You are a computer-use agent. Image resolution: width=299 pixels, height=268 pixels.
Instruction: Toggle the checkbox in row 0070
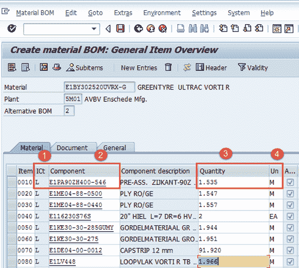click(x=290, y=250)
